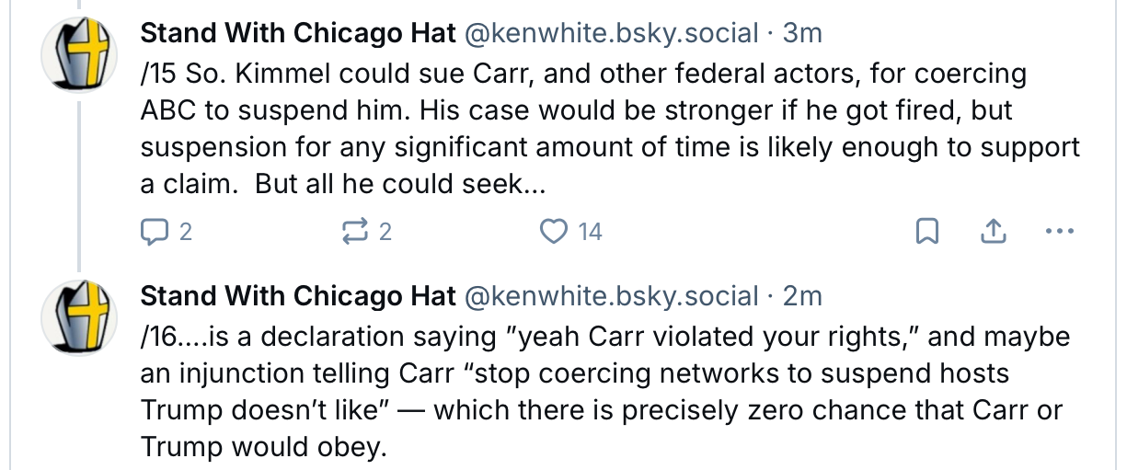Open the three-dot more options menu
Image resolution: width=1127 pixels, height=470 pixels.
pyautogui.click(x=1061, y=232)
